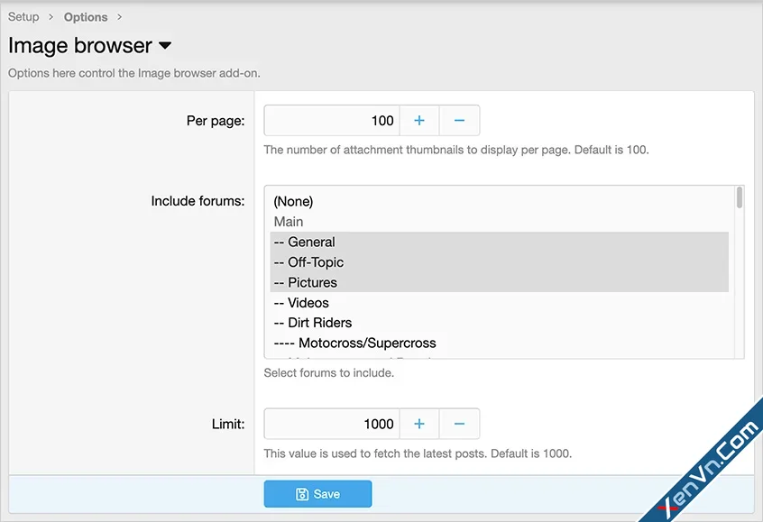The width and height of the screenshot is (763, 522).
Task: Click the plus icon next to Limit
Action: 418,424
